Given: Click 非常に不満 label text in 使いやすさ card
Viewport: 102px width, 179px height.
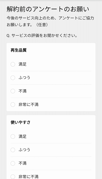Looking at the screenshot, I should pos(28,176).
